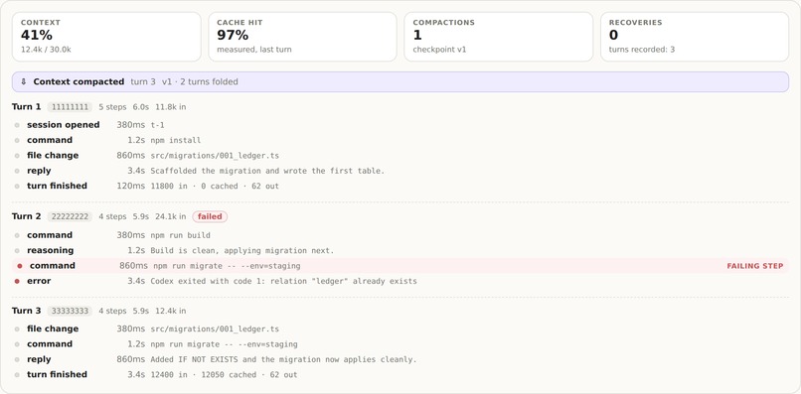Viewport: 801px width, 394px height.
Task: Click the Turn 3 id badge 33333333
Action: 70,311
